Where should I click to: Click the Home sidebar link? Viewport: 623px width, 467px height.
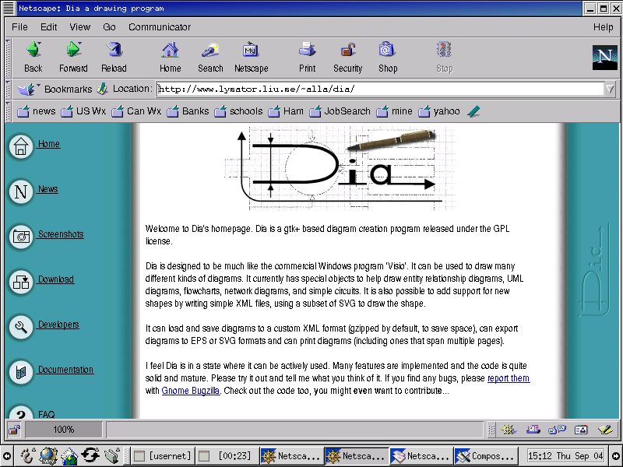[48, 144]
